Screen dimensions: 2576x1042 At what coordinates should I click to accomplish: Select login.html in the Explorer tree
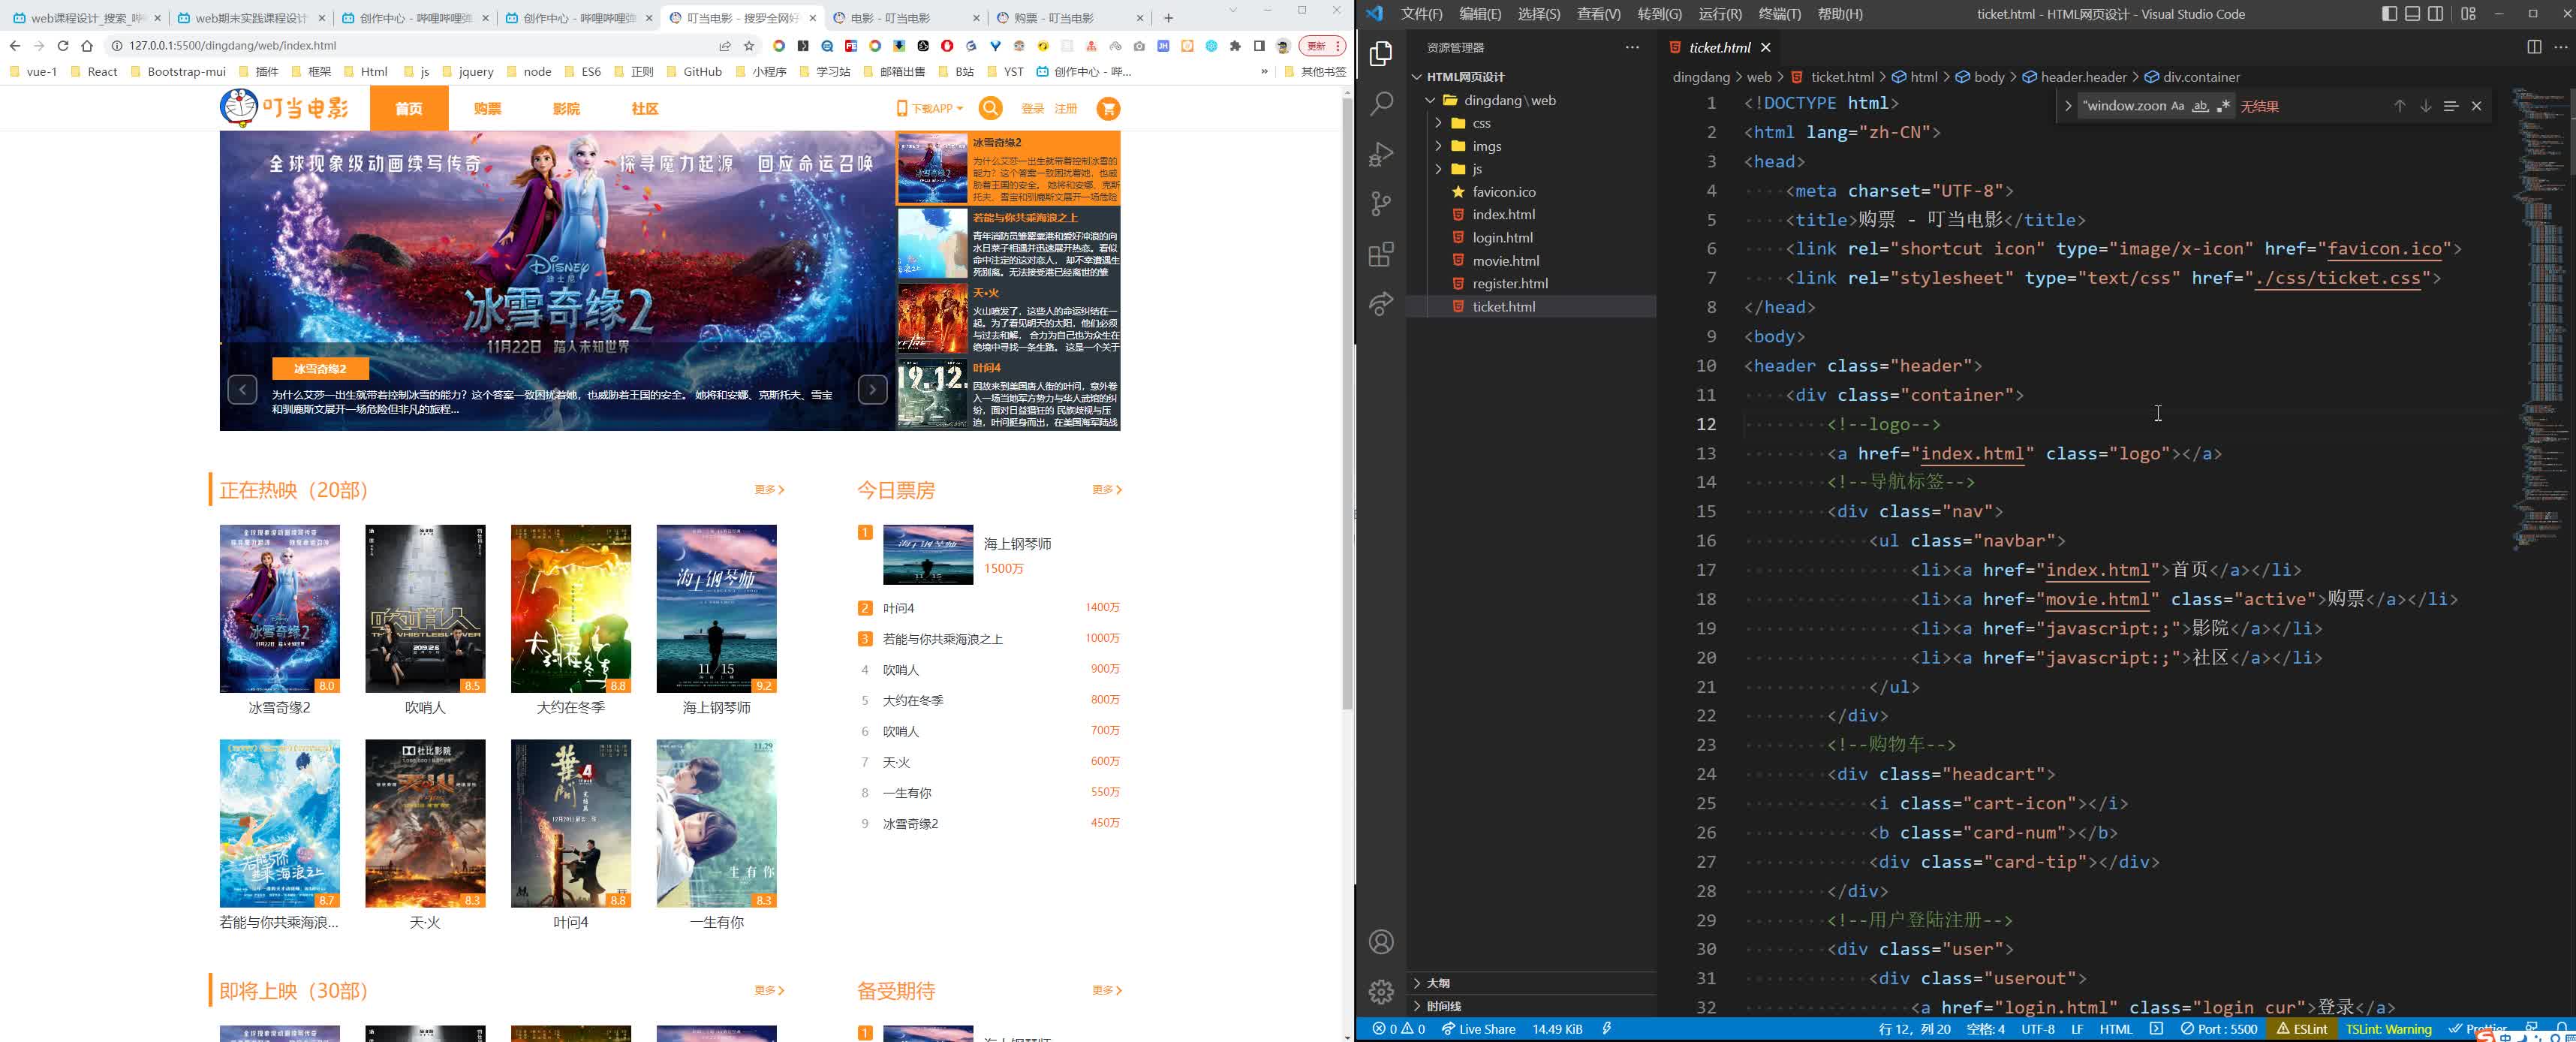pos(1502,237)
